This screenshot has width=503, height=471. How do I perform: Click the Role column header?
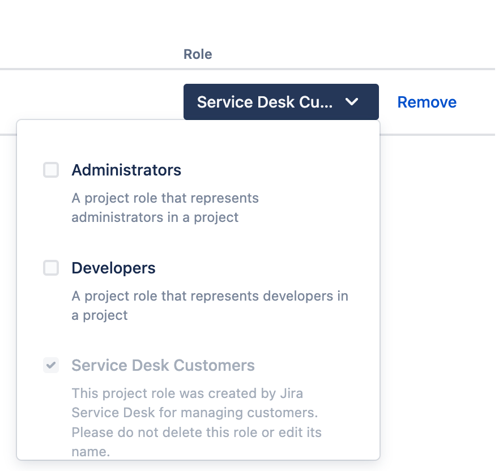coord(198,54)
